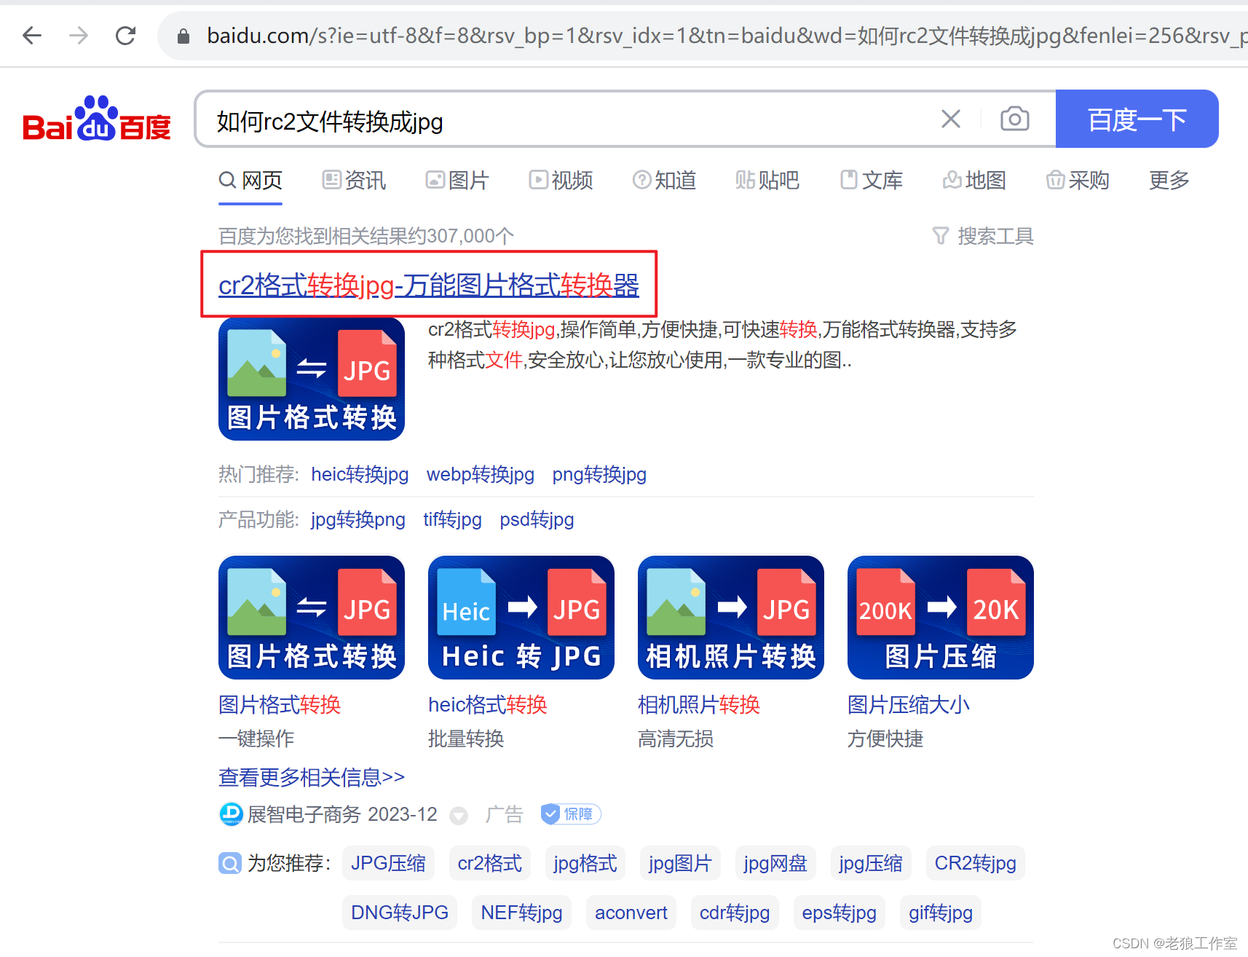Click the 保障 shield badge

tap(571, 814)
